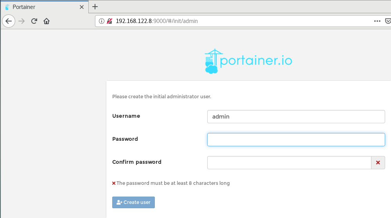
Task: Select the Portainer browser tab
Action: (x=45, y=7)
